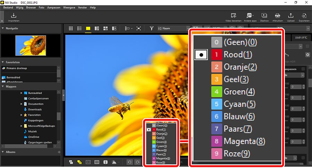Collapse the Albums panel

tap(3, 152)
